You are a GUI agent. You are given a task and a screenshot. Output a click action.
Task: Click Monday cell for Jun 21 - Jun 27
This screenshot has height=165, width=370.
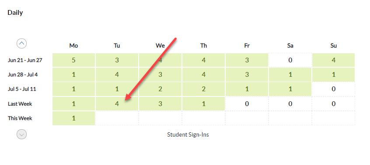(73, 60)
